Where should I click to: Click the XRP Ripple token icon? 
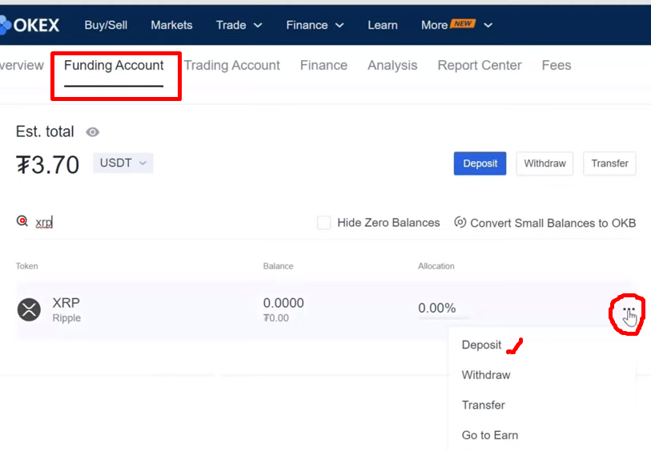click(29, 309)
